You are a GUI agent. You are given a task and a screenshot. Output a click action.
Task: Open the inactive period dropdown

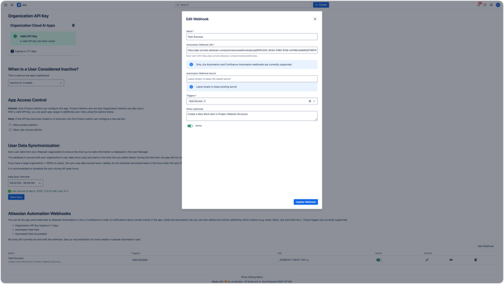36,83
